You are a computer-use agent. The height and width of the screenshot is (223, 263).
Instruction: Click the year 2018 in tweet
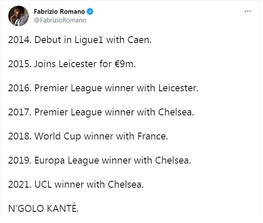[x=20, y=136]
